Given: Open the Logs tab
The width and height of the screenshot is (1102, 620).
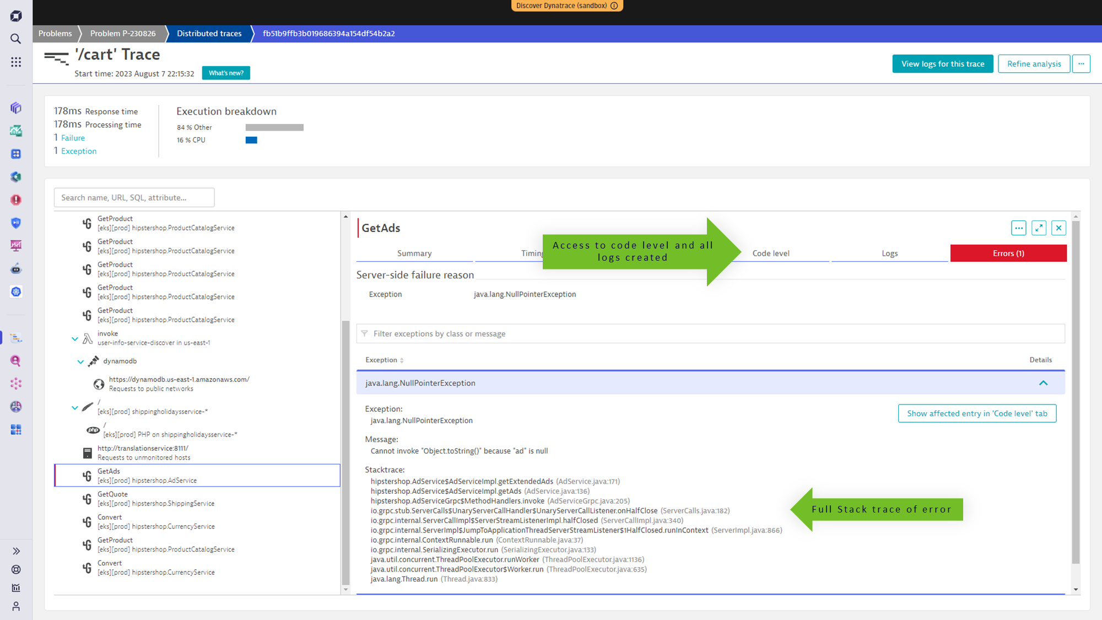Looking at the screenshot, I should click(x=889, y=254).
